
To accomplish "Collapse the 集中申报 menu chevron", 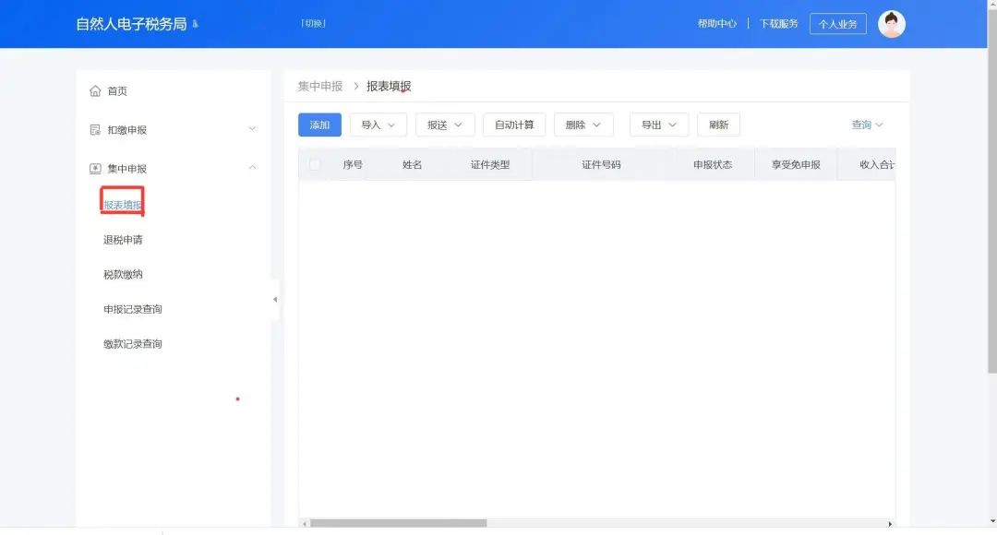I will click(252, 168).
